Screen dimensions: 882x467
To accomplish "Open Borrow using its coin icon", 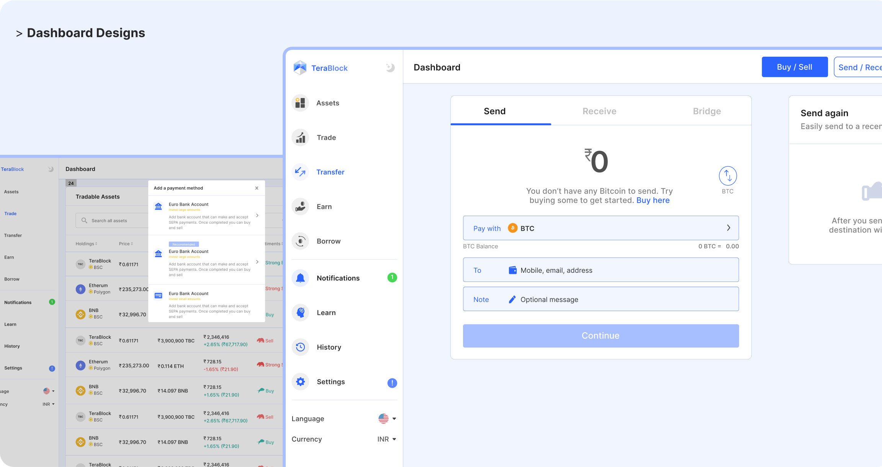I will pyautogui.click(x=300, y=241).
